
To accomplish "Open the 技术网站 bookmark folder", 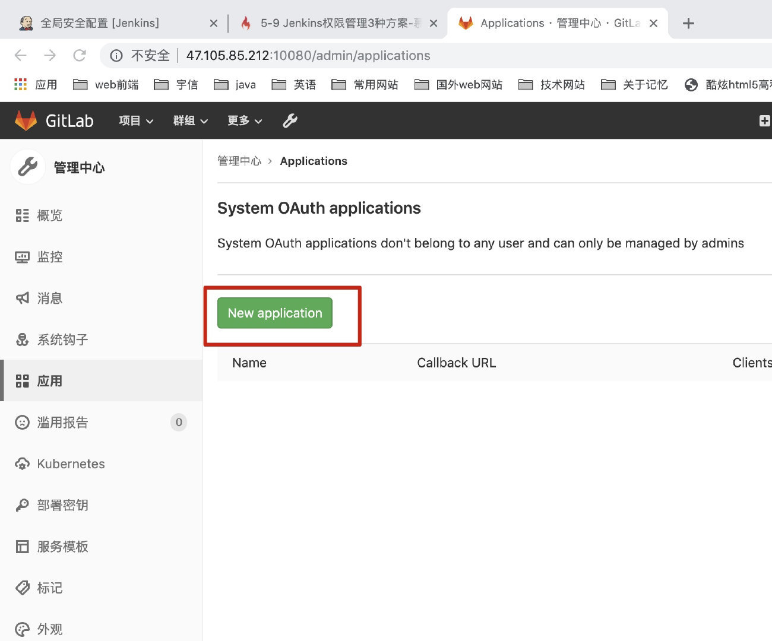I will coord(552,85).
